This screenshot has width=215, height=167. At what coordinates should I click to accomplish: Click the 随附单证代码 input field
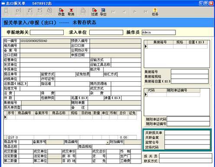point(188,119)
